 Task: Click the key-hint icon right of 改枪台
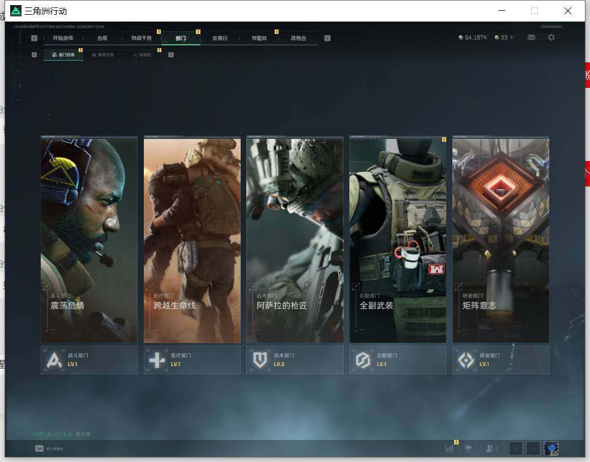(x=327, y=38)
